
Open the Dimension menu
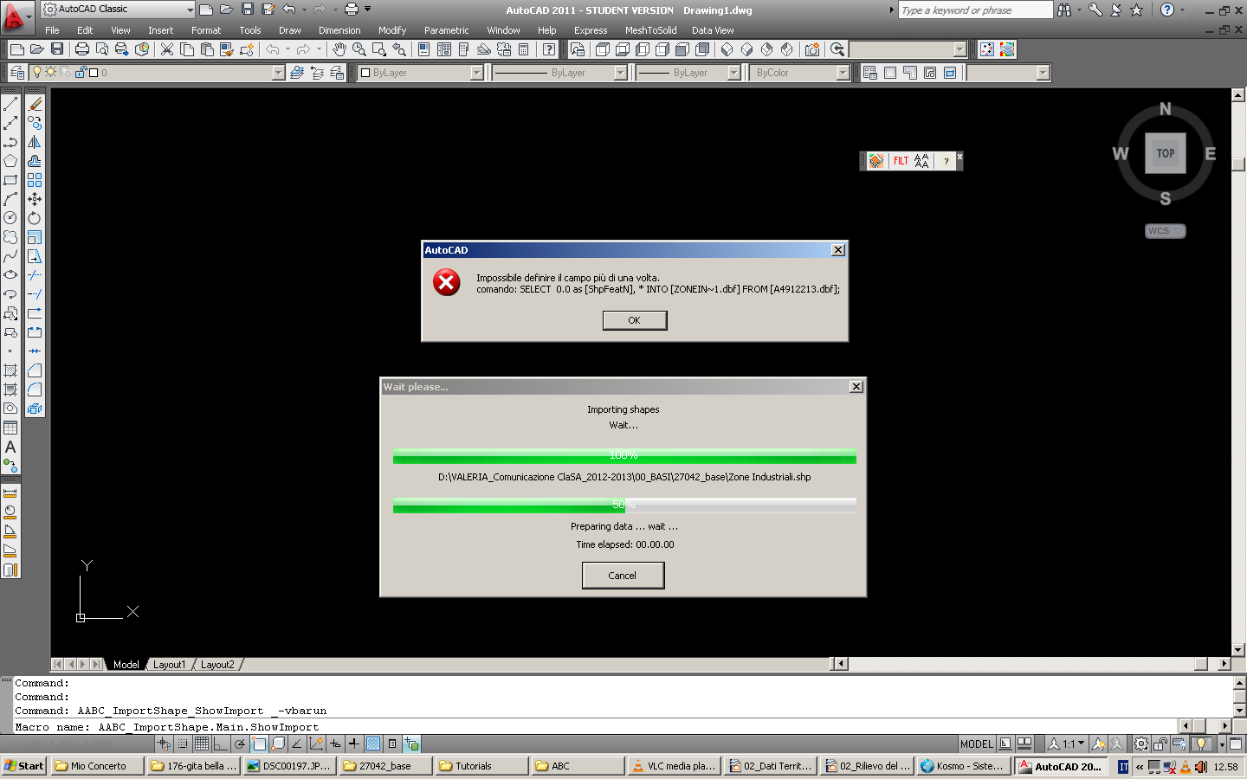(339, 30)
